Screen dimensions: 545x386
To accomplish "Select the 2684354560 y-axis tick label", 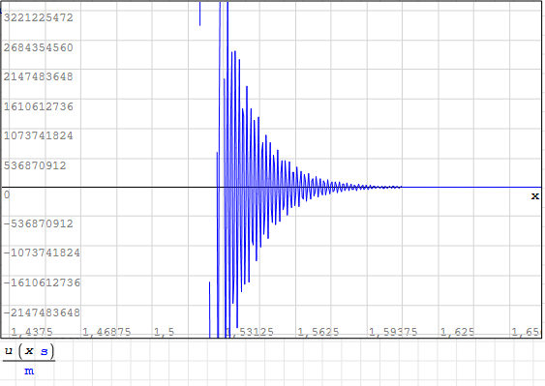I will tap(38, 47).
